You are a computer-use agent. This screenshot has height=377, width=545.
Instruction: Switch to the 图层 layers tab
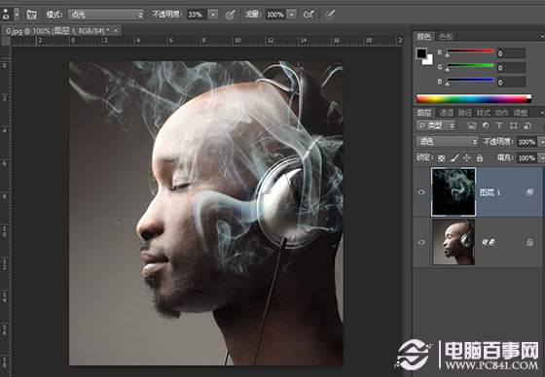423,113
